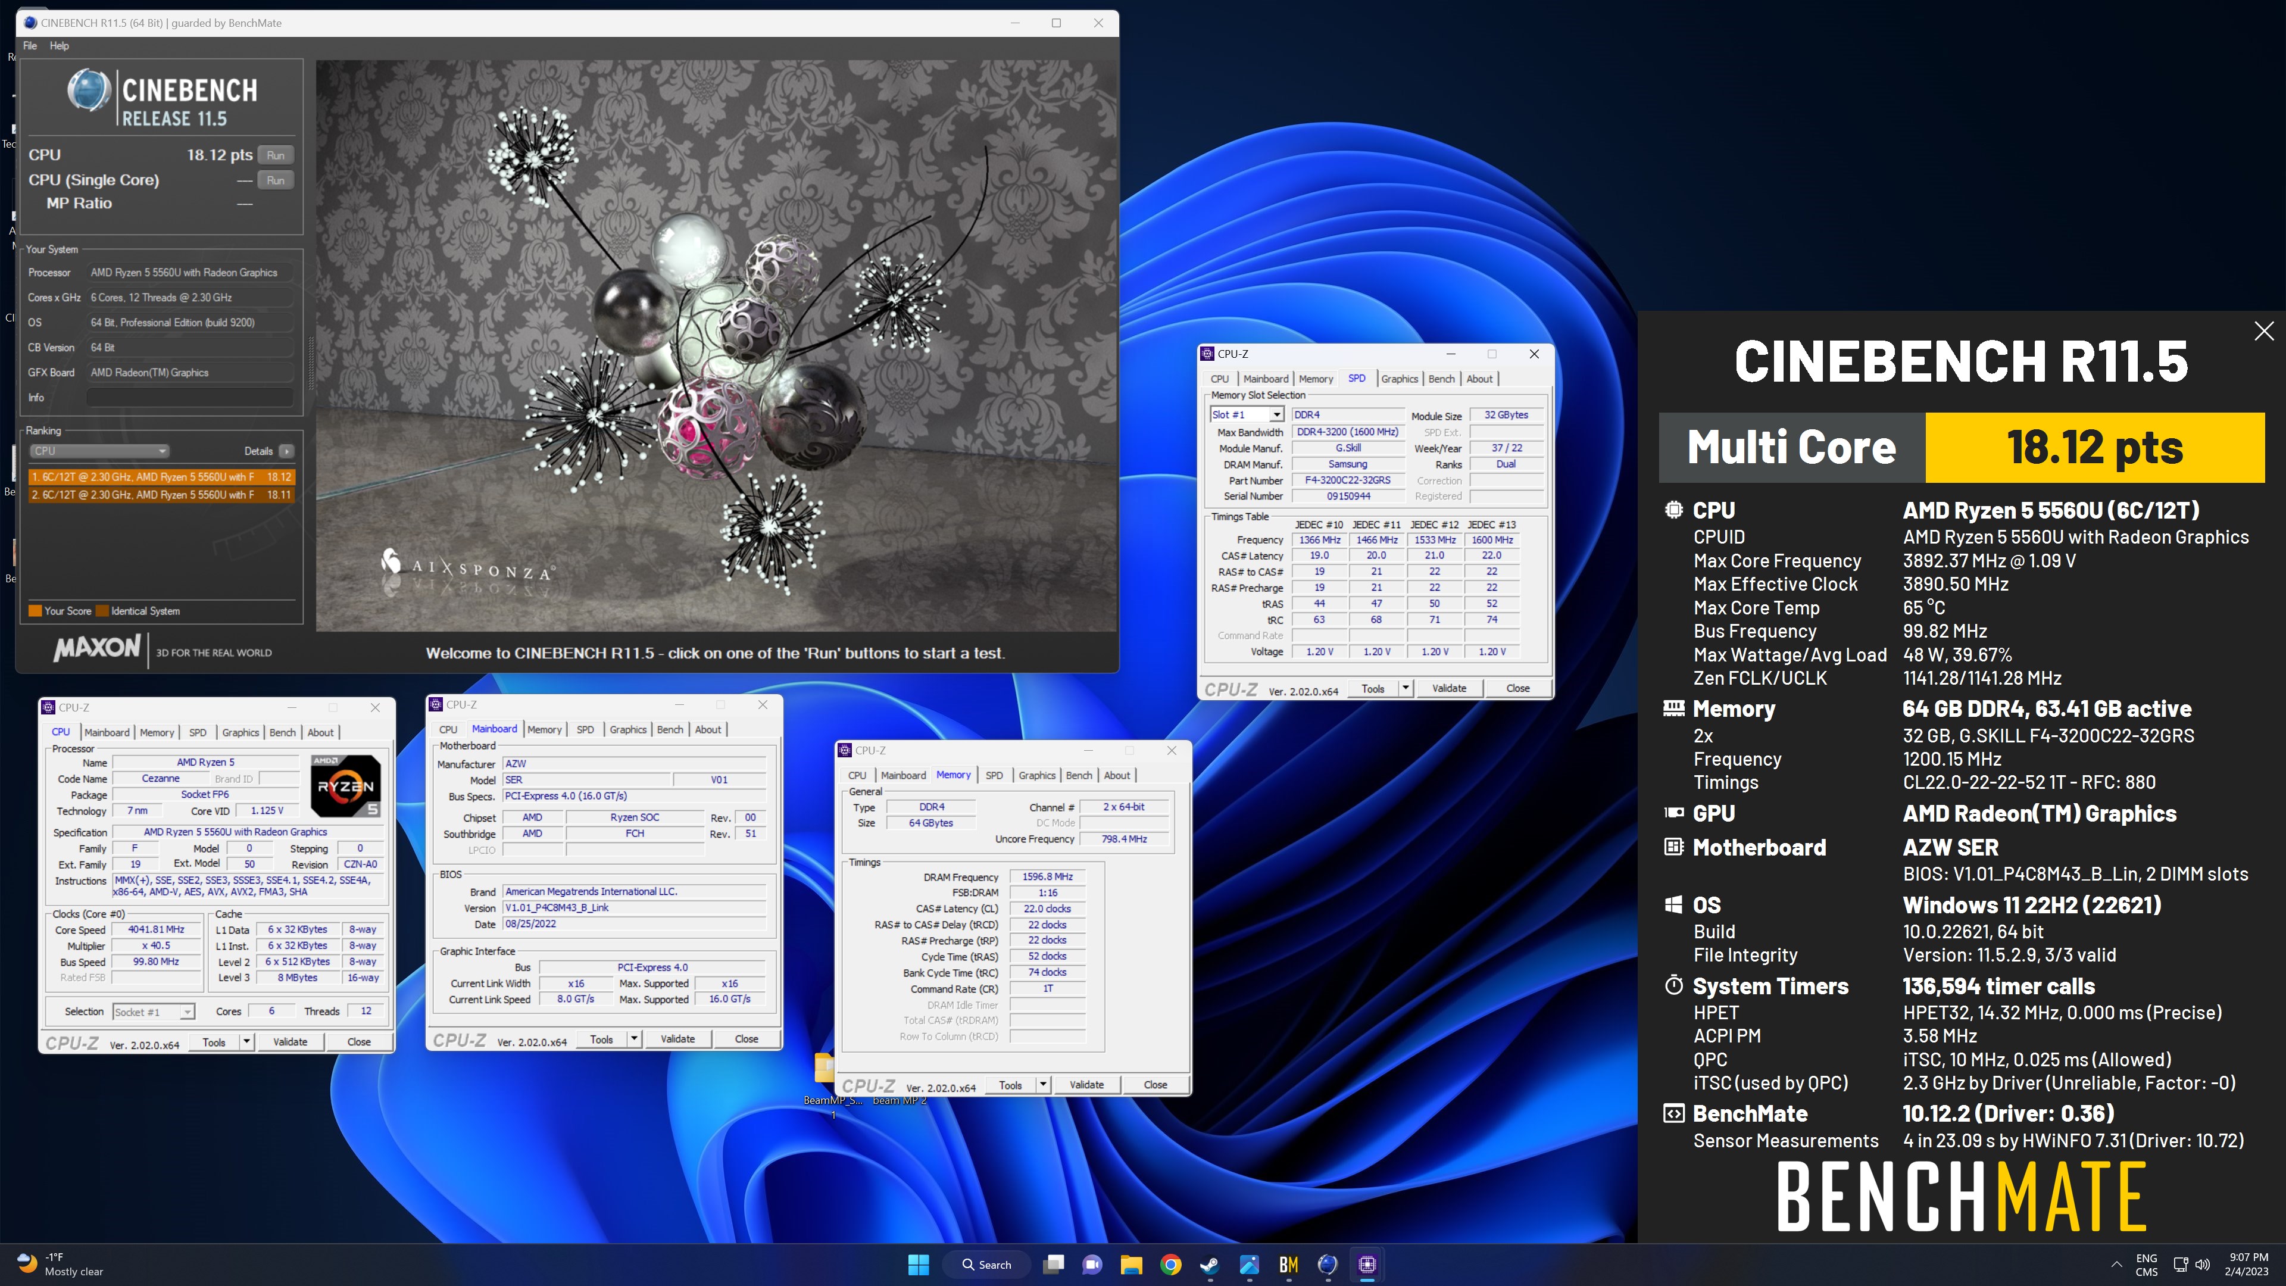Open the Photos app taskbar icon
The height and width of the screenshot is (1286, 2286).
click(1250, 1265)
